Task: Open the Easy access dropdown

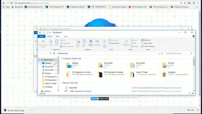Action: (x=114, y=43)
